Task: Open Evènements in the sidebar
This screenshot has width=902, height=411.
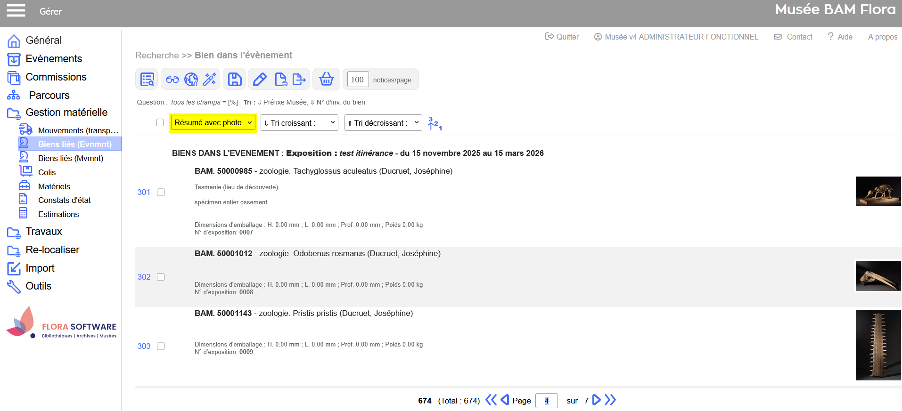Action: pyautogui.click(x=54, y=59)
